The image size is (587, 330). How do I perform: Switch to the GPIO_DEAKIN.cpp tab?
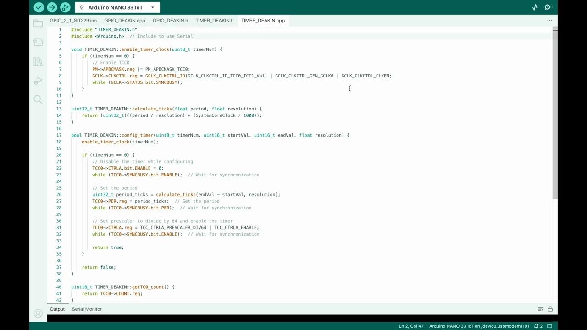pyautogui.click(x=125, y=21)
